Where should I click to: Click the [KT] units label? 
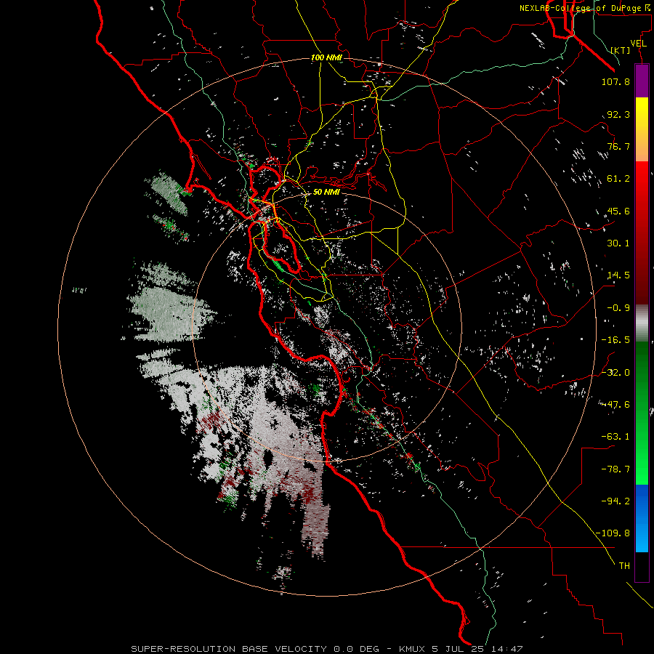coord(621,50)
